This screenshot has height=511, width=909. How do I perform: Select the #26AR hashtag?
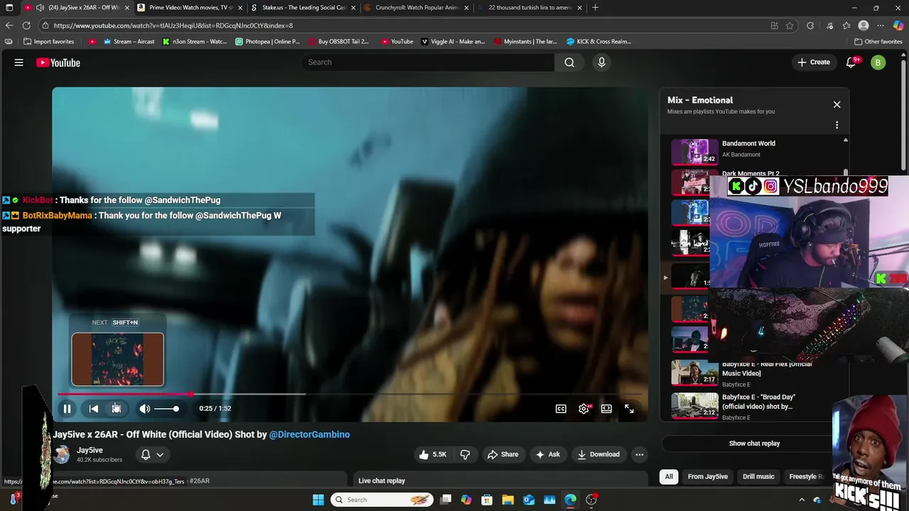pyautogui.click(x=200, y=481)
